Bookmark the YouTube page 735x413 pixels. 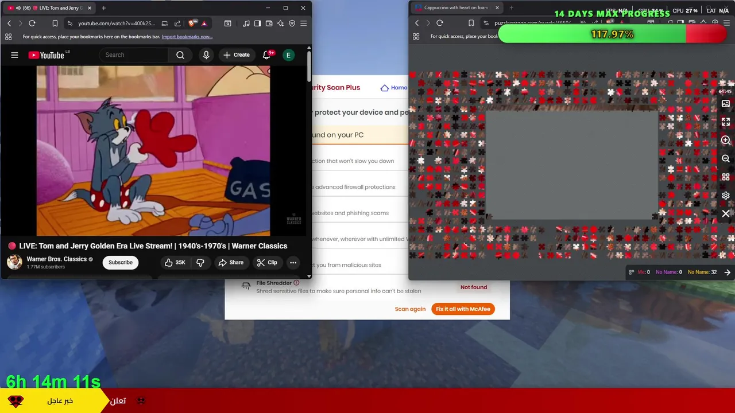coord(55,24)
